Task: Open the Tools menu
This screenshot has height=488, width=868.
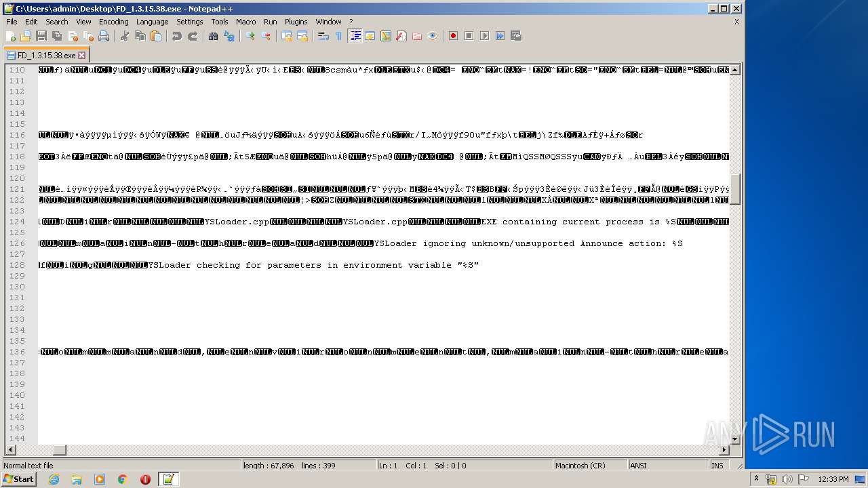Action: tap(220, 22)
